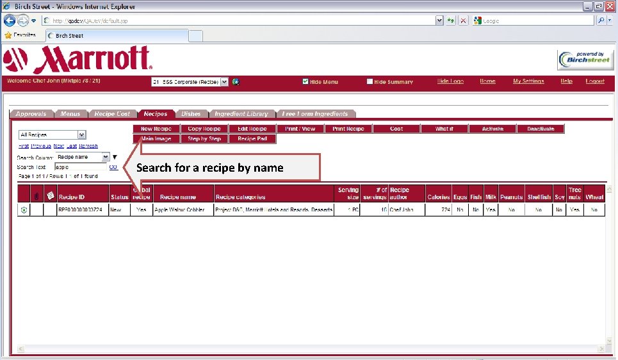
Task: Click the Print Recipe button
Action: coord(348,129)
